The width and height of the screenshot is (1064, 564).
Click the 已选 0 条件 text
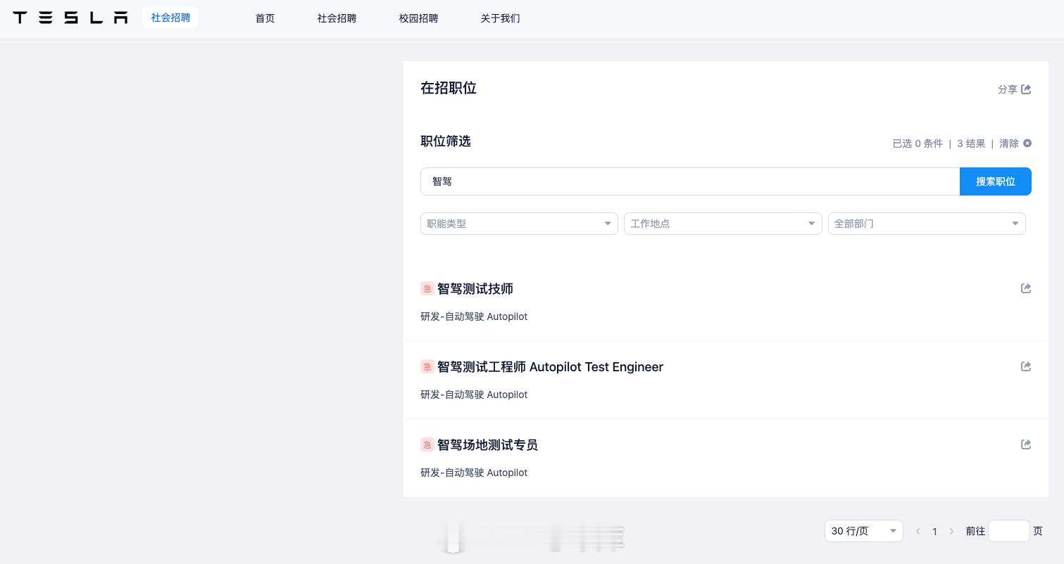tap(918, 143)
